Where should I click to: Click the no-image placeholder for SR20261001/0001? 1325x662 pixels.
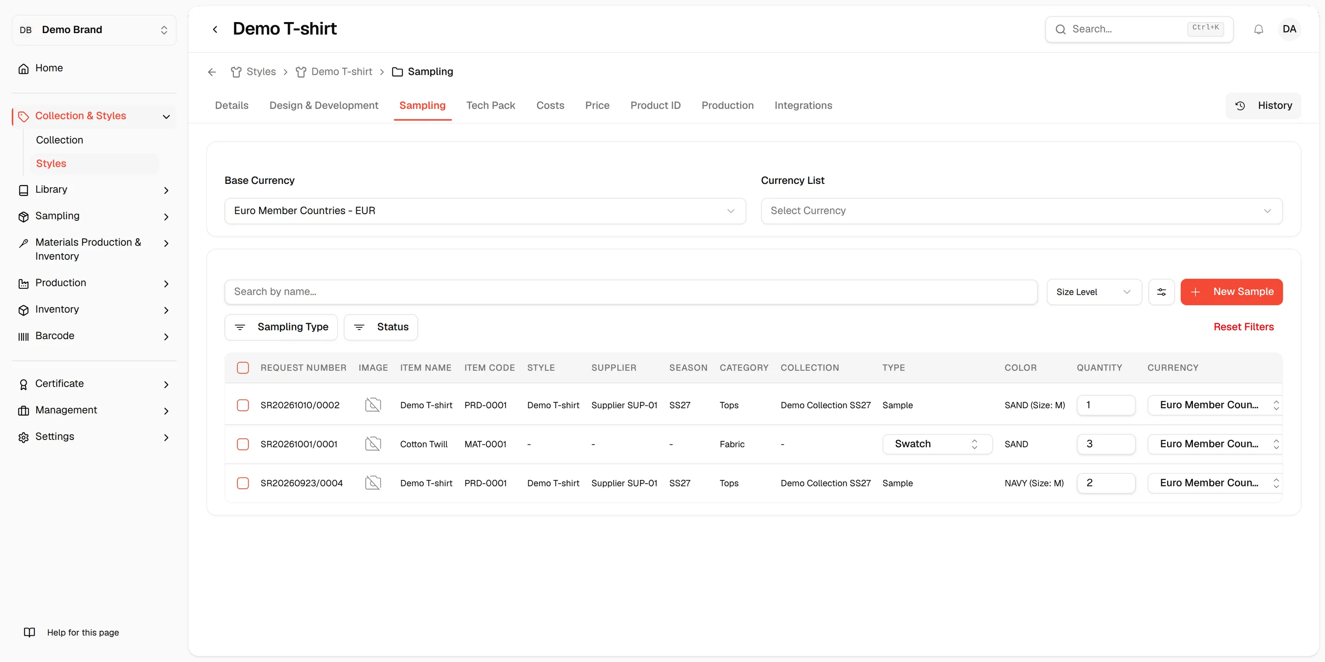coord(373,444)
